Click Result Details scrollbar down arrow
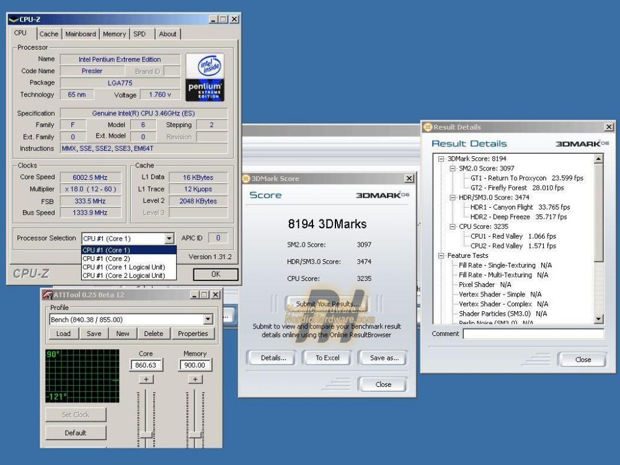Viewport: 620px width, 465px height. [598, 319]
